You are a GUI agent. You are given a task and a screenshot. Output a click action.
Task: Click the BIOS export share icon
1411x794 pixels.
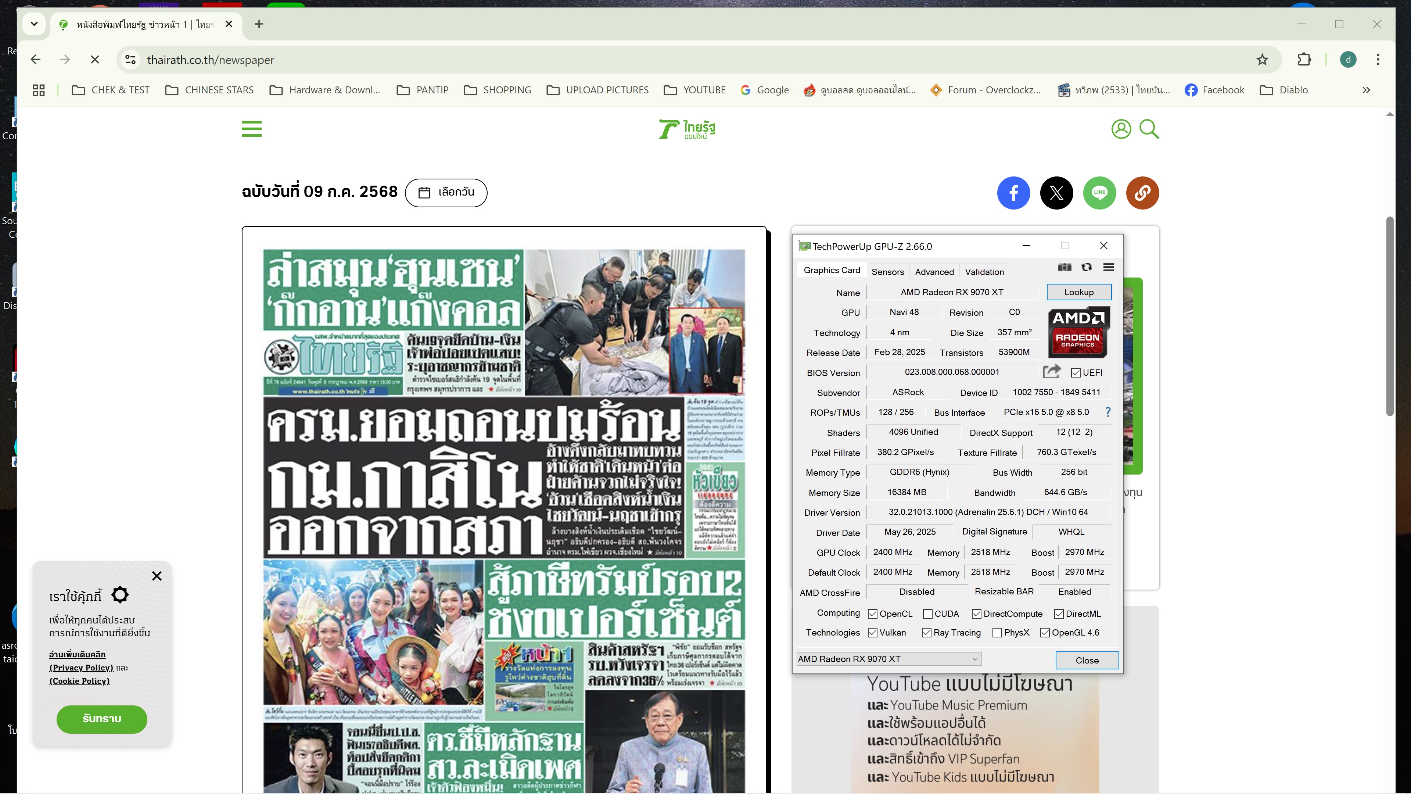(x=1052, y=372)
